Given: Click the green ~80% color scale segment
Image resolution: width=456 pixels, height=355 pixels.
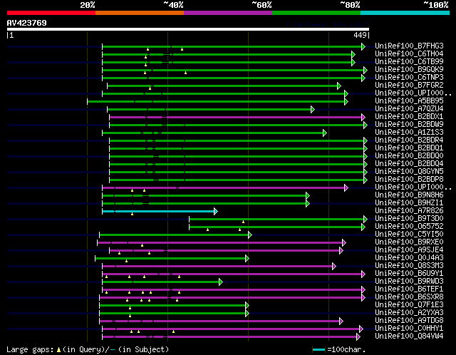Looking at the screenshot, I should (316, 13).
